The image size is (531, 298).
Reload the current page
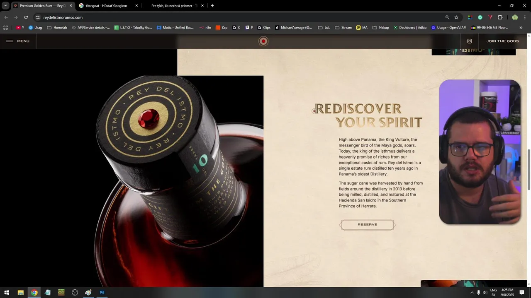(26, 17)
